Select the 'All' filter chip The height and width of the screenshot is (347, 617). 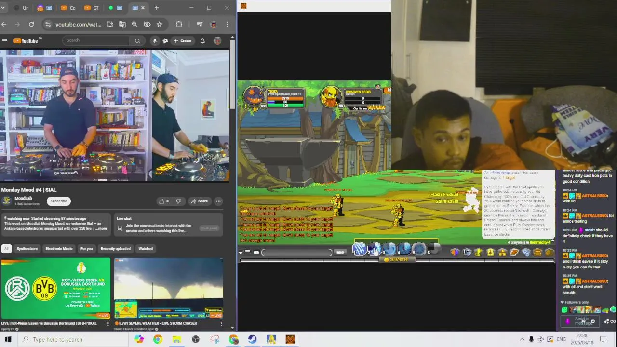[6, 249]
